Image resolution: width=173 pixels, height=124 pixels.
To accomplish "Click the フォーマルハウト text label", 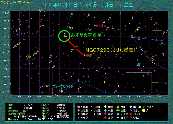I will coord(63,87).
